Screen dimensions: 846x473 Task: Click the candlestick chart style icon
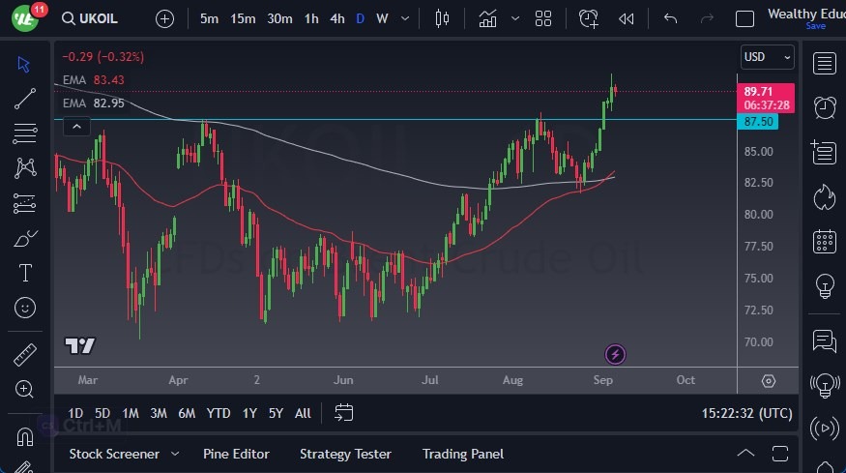click(443, 18)
